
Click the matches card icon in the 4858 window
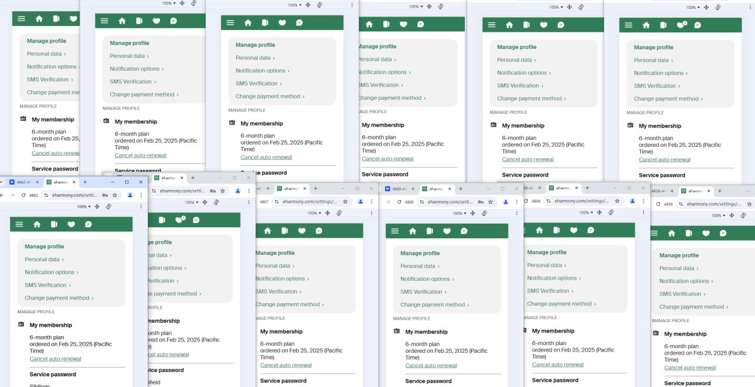[689, 234]
